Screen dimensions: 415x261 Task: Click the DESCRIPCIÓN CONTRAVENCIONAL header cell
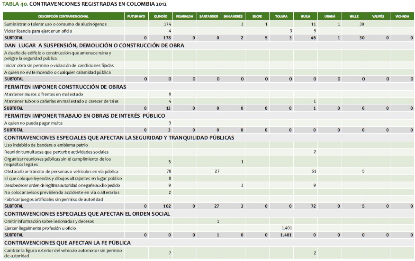(x=63, y=17)
